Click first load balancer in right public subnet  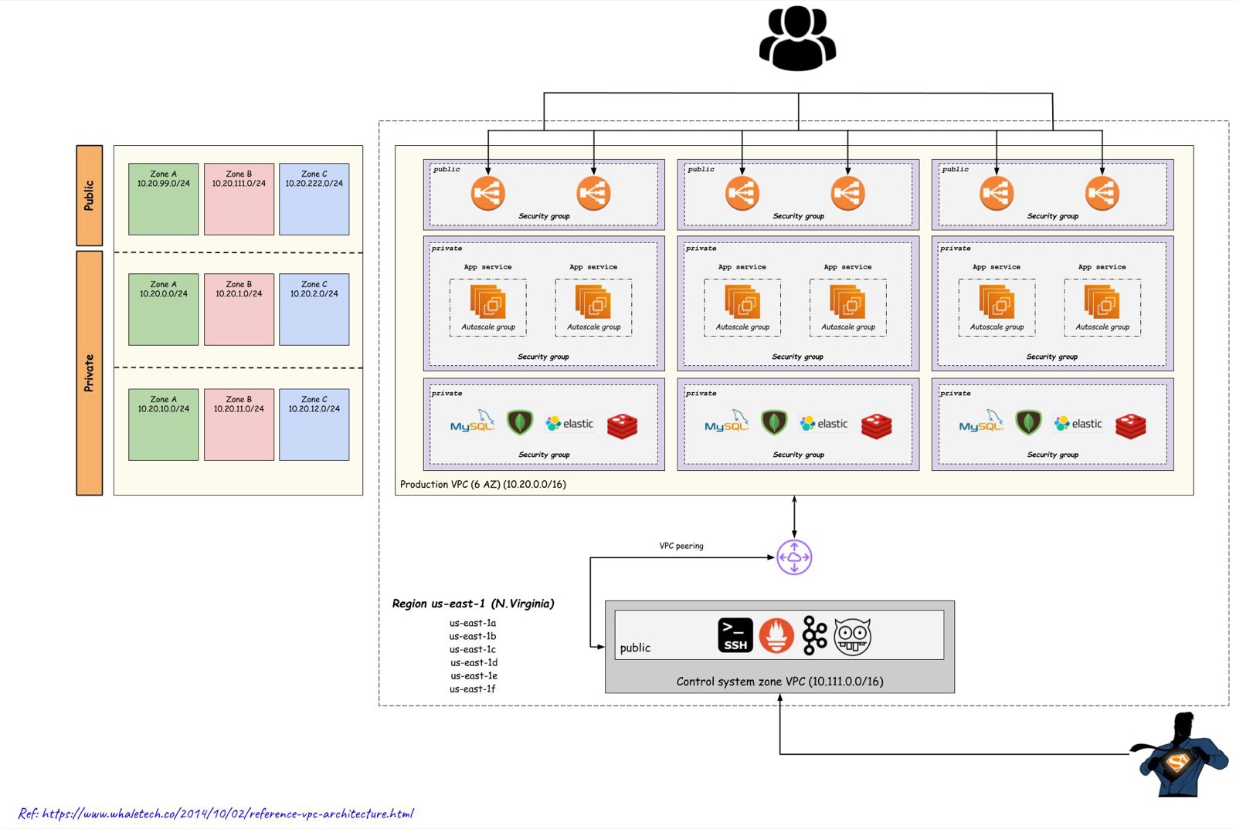click(997, 193)
